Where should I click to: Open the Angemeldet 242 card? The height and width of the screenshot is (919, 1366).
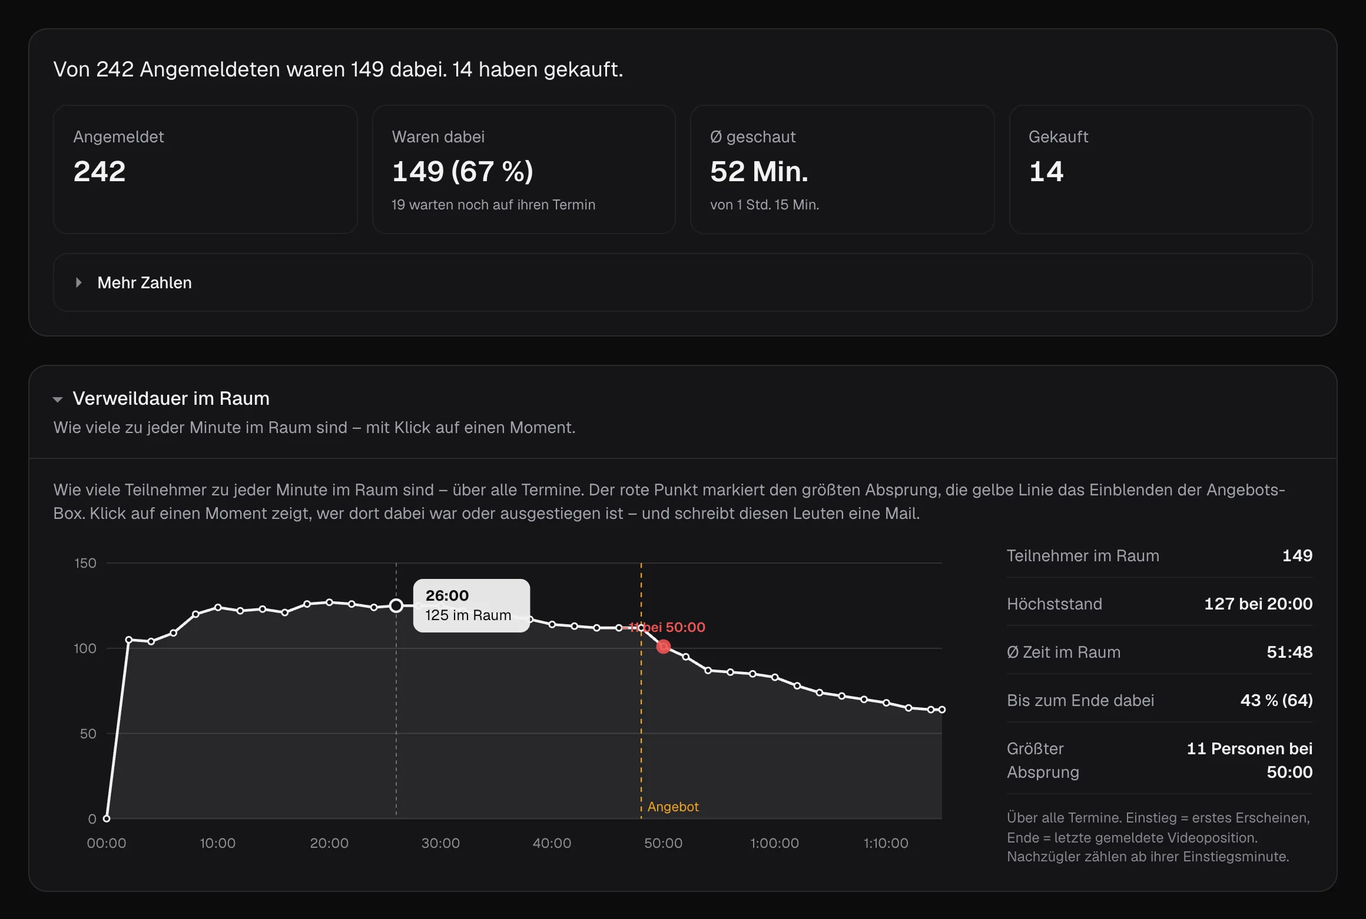click(x=205, y=169)
